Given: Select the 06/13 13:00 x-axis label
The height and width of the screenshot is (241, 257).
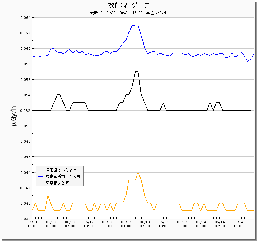Looking at the screenshot, I should 164,224.
